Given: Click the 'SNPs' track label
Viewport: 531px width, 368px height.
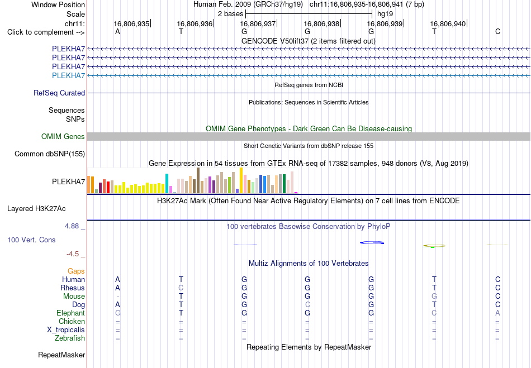Looking at the screenshot, I should coord(75,119).
